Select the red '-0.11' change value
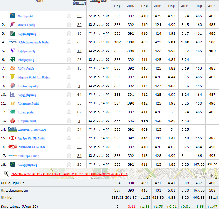Screen dimensions: 219x209 click(131, 207)
